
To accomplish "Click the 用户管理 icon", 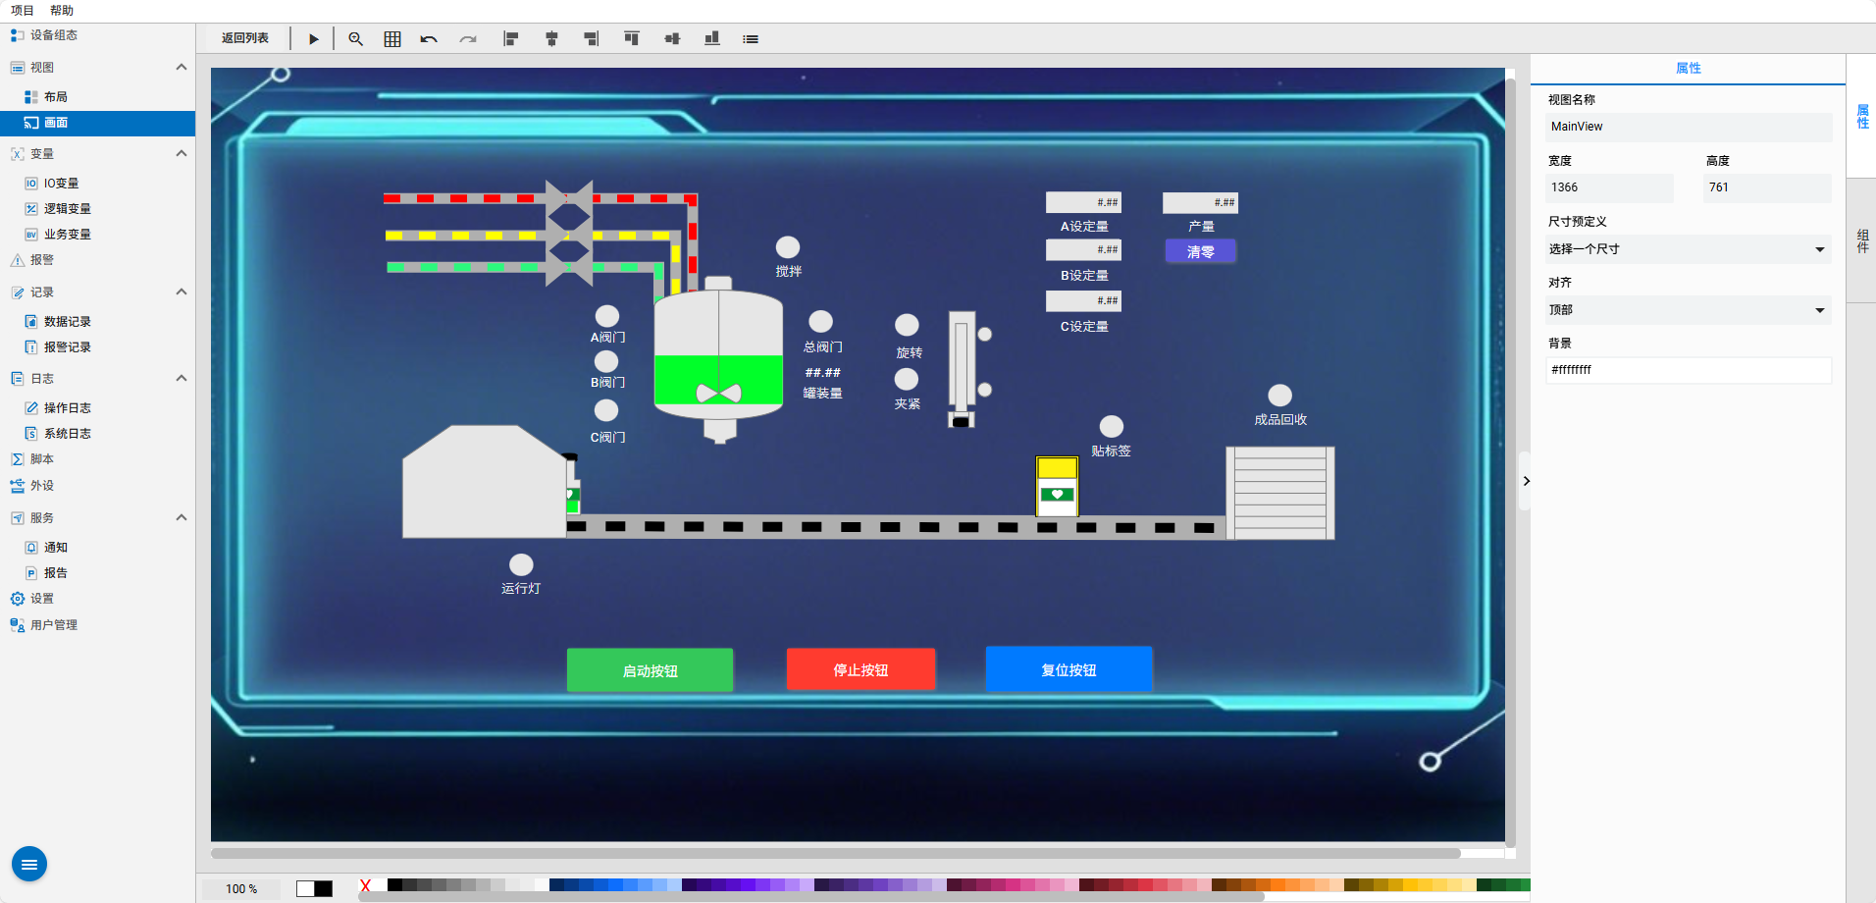I will click(17, 625).
